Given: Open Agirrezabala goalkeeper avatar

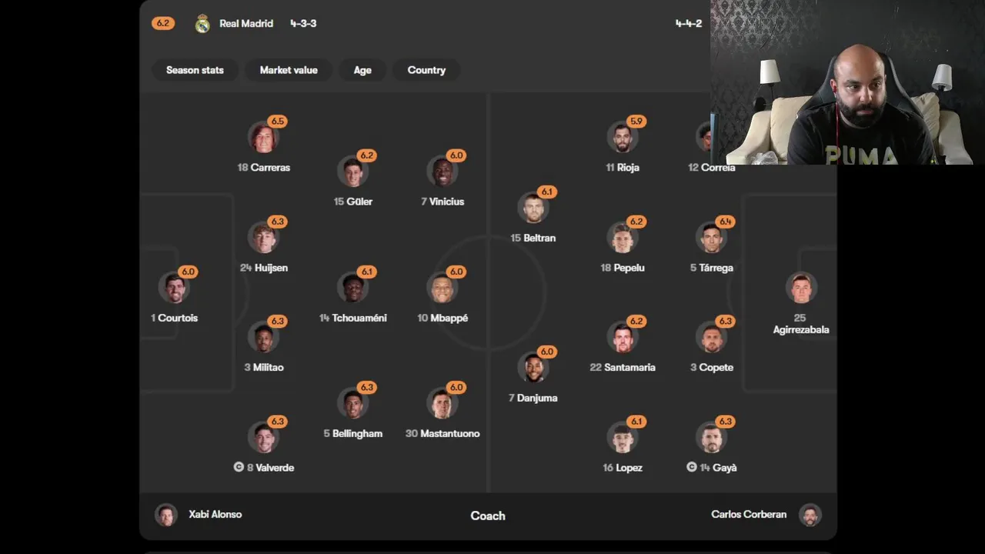Looking at the screenshot, I should 801,288.
